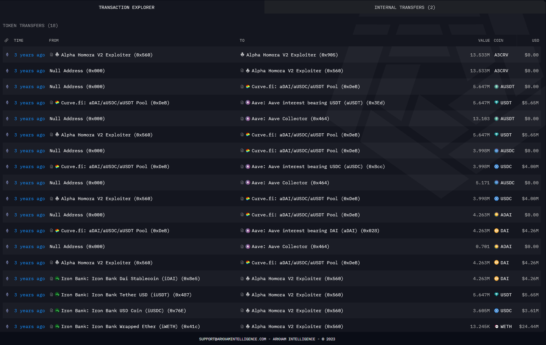The width and height of the screenshot is (546, 345).
Task: Click the chain link icon in the table header
Action: pos(7,40)
